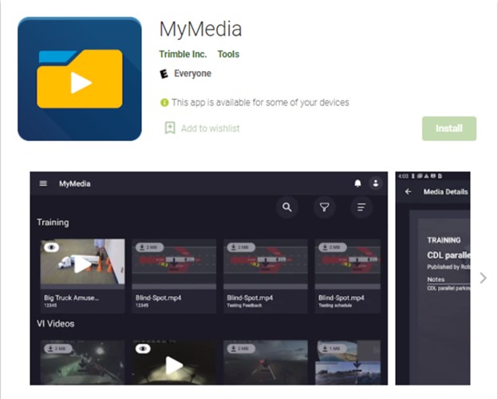This screenshot has width=498, height=399.
Task: Click next-screenshot chevron arrow
Action: coord(483,278)
